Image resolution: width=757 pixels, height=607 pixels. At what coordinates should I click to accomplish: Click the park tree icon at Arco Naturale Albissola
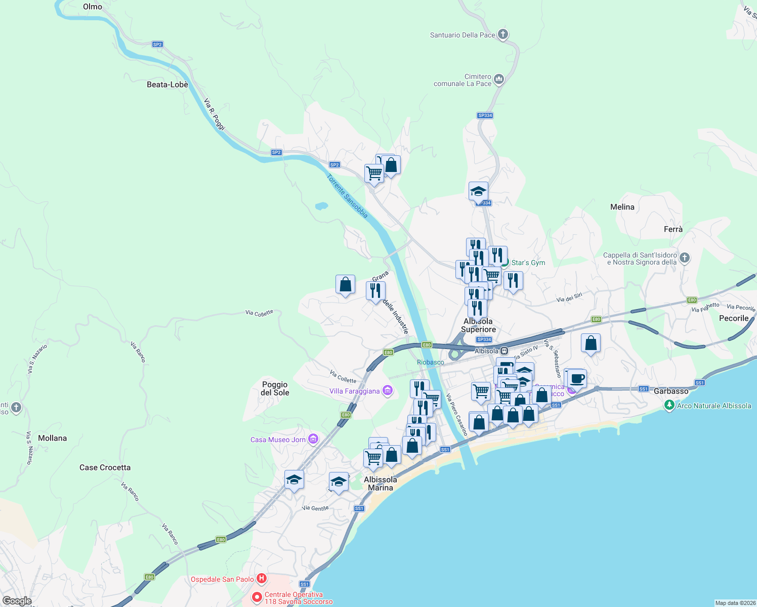coord(669,405)
